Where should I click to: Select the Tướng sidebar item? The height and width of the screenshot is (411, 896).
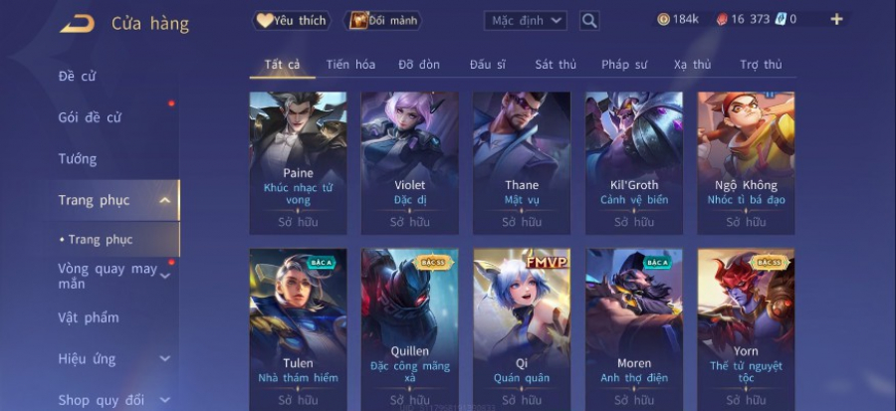(78, 158)
